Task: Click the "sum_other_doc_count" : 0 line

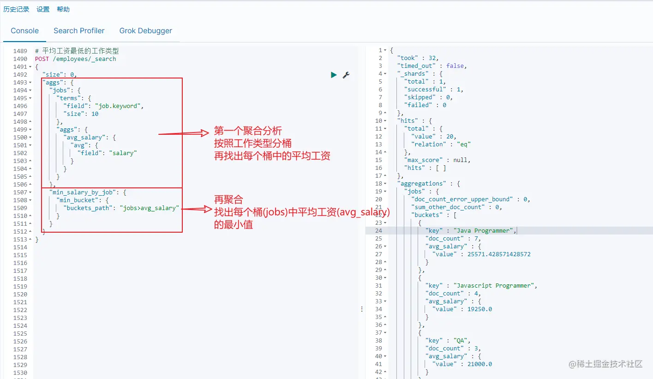Action: coord(457,207)
